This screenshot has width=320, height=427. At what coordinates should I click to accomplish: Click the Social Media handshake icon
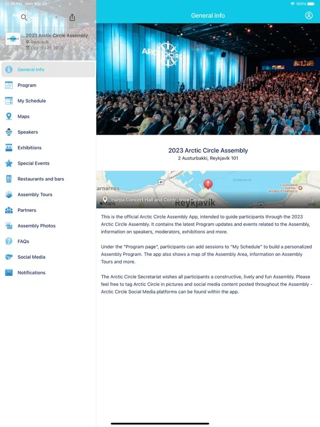pos(9,257)
